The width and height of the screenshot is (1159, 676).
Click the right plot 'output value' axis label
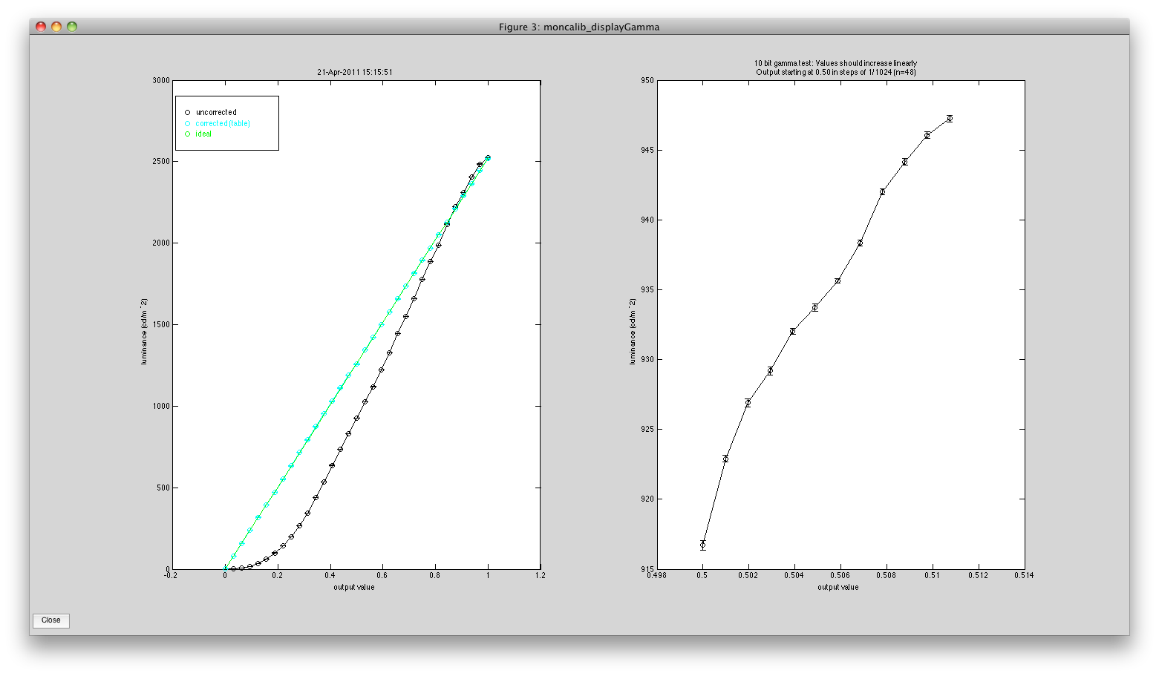tap(838, 588)
